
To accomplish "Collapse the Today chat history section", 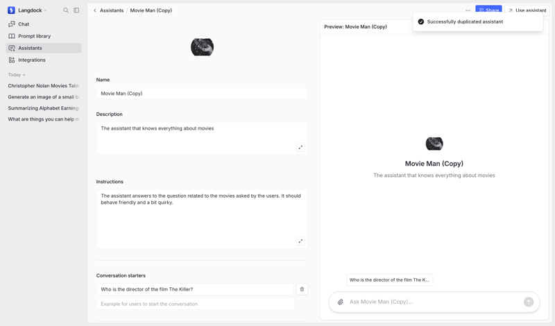I will (17, 75).
